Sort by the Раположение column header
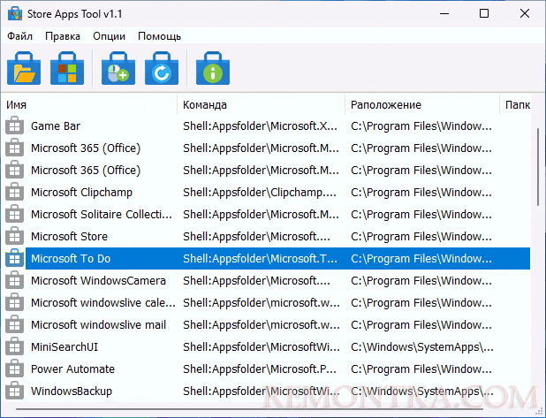The height and width of the screenshot is (418, 546). click(x=422, y=104)
